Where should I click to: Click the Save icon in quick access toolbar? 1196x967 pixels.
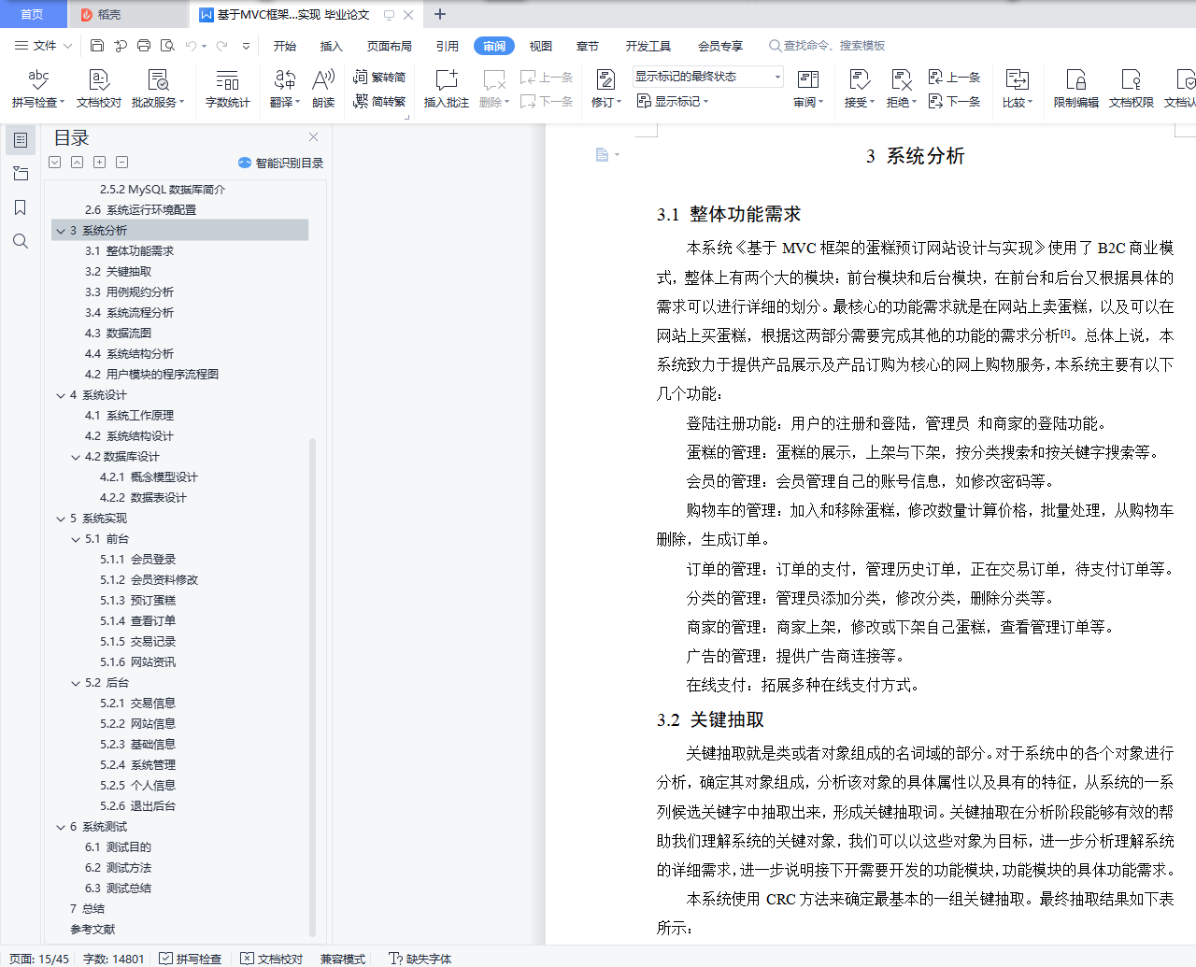(x=97, y=45)
